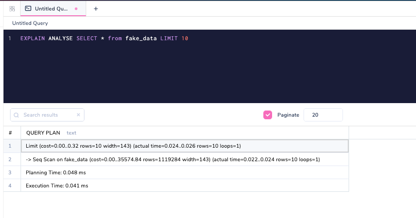Switch to the Untitled Qu... tab
Image resolution: width=416 pixels, height=218 pixels.
click(x=52, y=8)
